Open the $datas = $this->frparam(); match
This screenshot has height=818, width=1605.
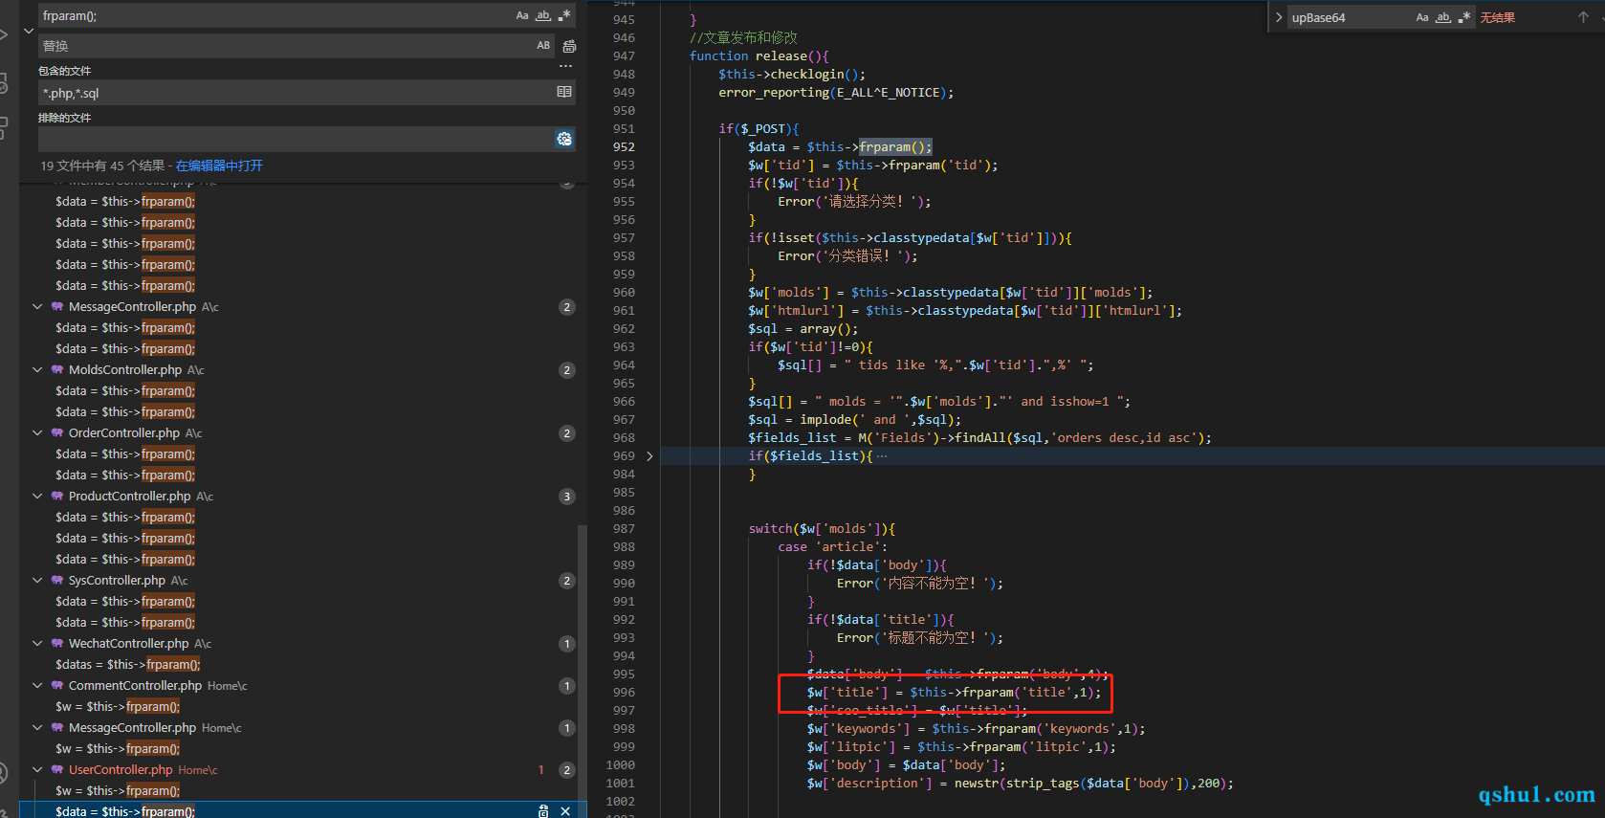(128, 665)
